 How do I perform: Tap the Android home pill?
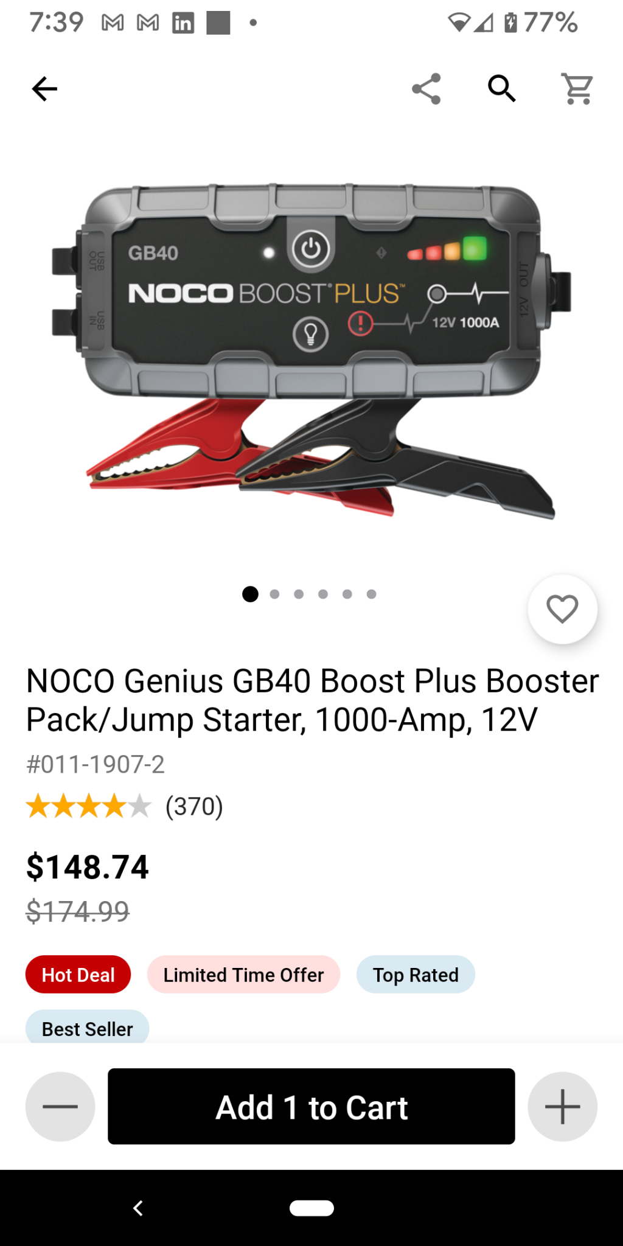[x=311, y=1208]
